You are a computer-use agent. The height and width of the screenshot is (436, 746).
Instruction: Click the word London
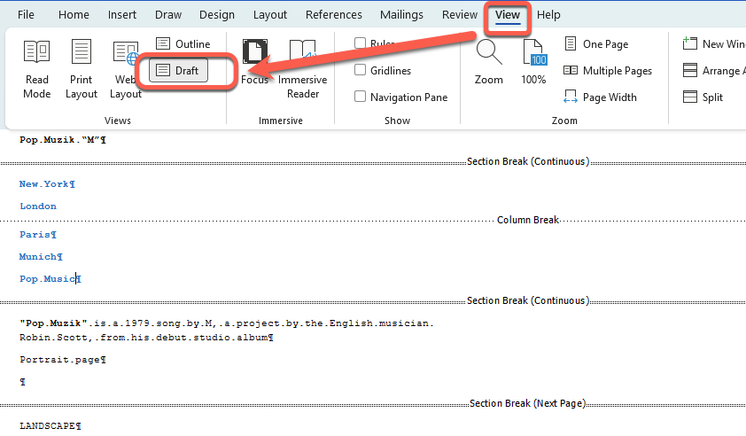pos(38,206)
